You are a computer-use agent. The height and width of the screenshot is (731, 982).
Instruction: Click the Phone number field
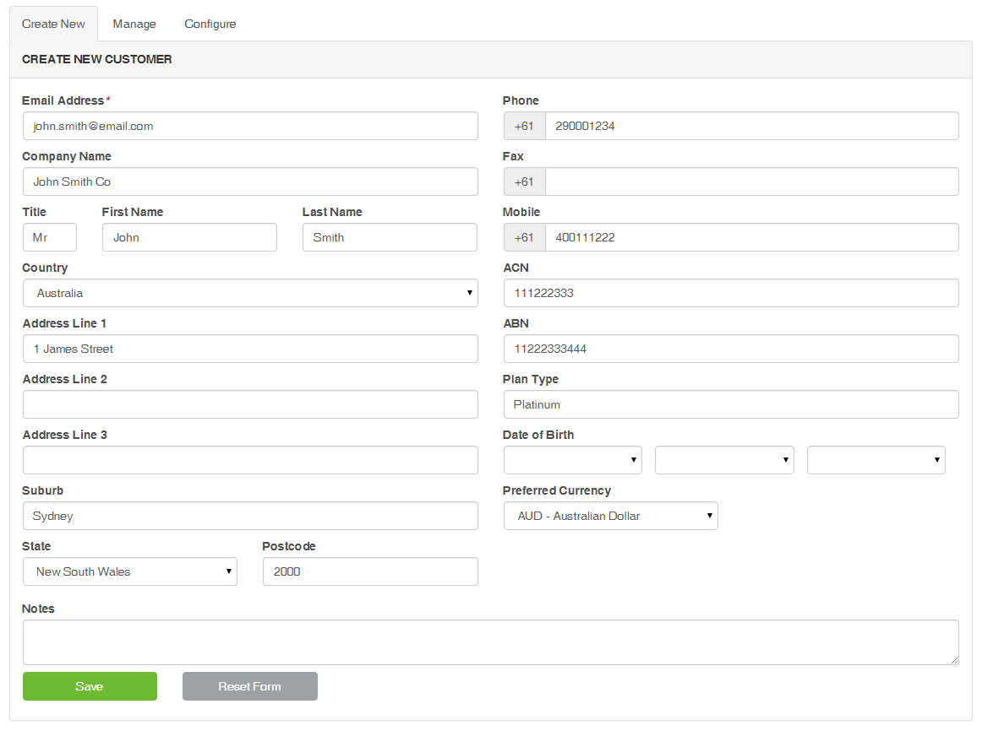click(751, 126)
